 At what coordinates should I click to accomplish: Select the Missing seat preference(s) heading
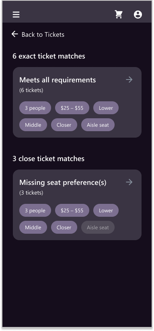coord(63,182)
